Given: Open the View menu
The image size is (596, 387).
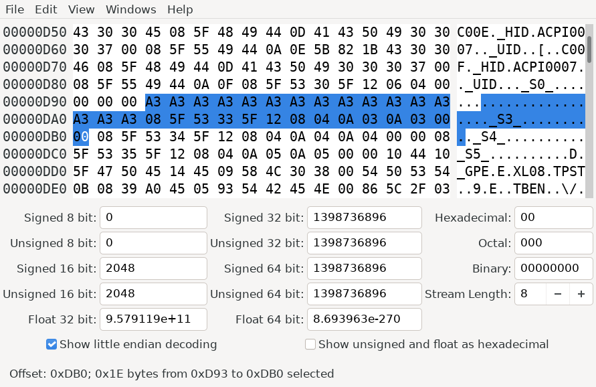Looking at the screenshot, I should [80, 9].
